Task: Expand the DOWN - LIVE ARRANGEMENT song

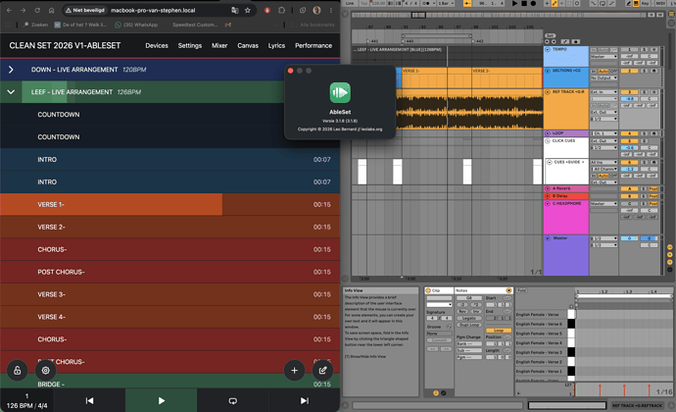Action: 11,70
